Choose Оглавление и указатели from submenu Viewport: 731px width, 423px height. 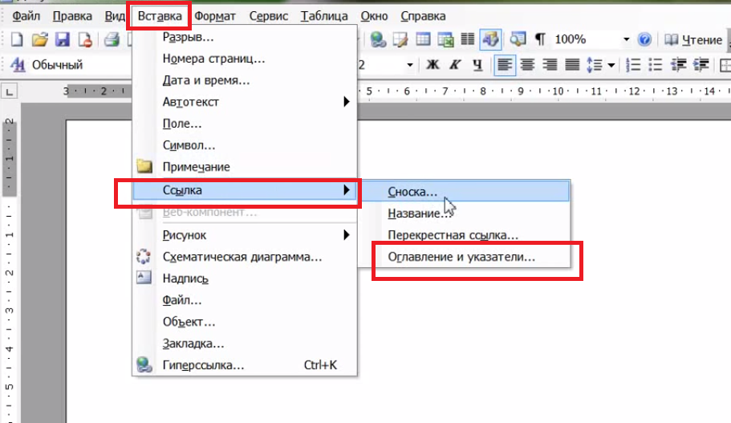(x=461, y=257)
